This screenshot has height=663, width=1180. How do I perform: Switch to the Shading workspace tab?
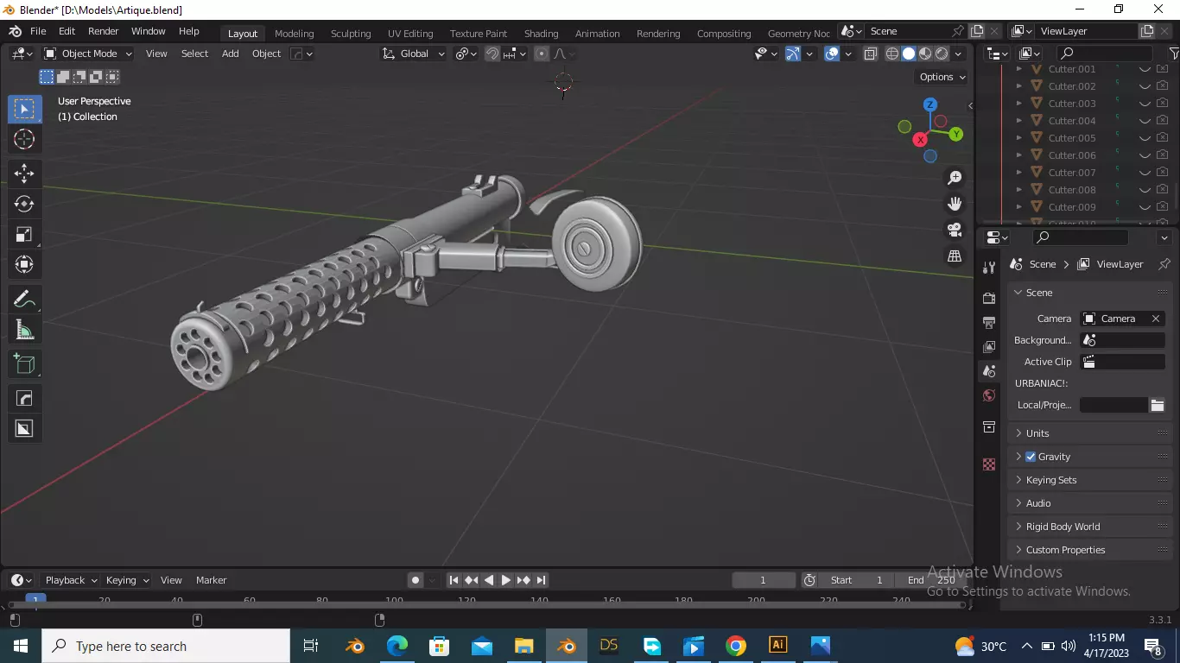click(541, 34)
